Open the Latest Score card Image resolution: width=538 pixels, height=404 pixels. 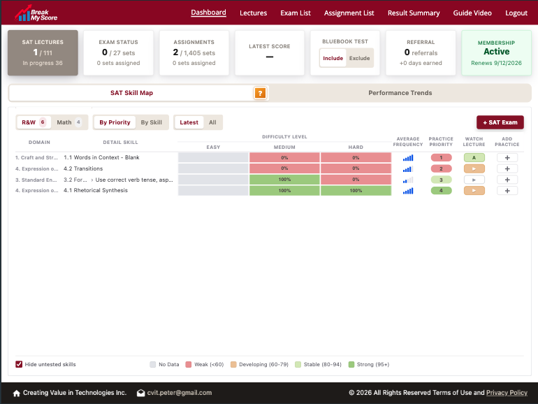pyautogui.click(x=270, y=53)
